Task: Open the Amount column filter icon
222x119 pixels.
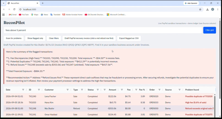Action: pyautogui.click(x=105, y=90)
